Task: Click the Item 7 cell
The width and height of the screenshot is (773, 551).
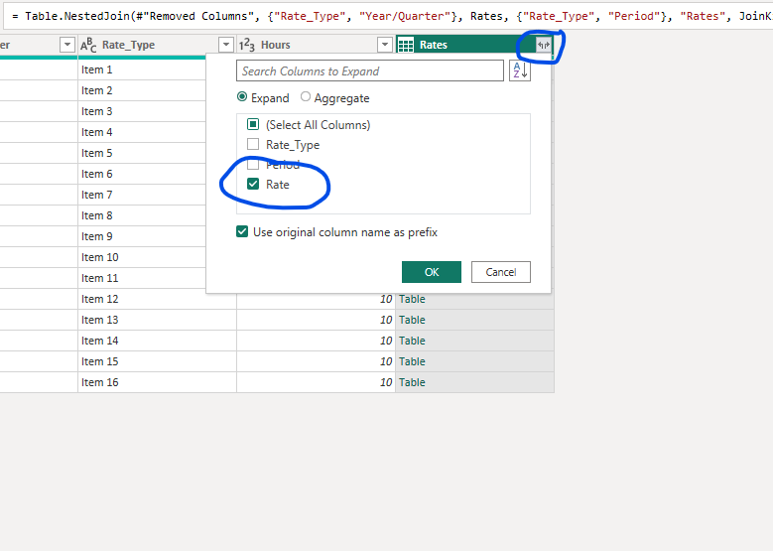Action: pos(142,195)
